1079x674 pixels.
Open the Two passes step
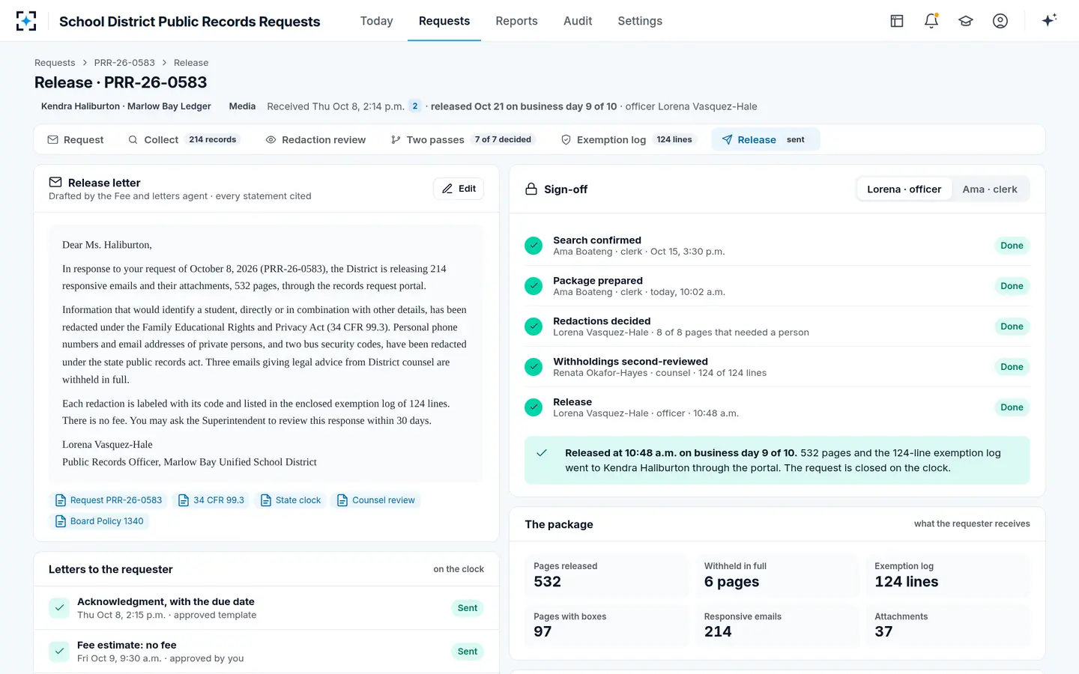click(x=464, y=140)
